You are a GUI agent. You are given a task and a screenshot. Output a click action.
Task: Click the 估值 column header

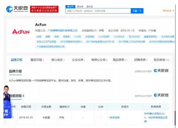(x=83, y=107)
